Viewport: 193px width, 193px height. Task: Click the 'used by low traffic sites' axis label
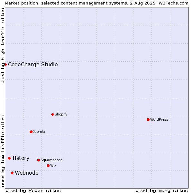3,151
